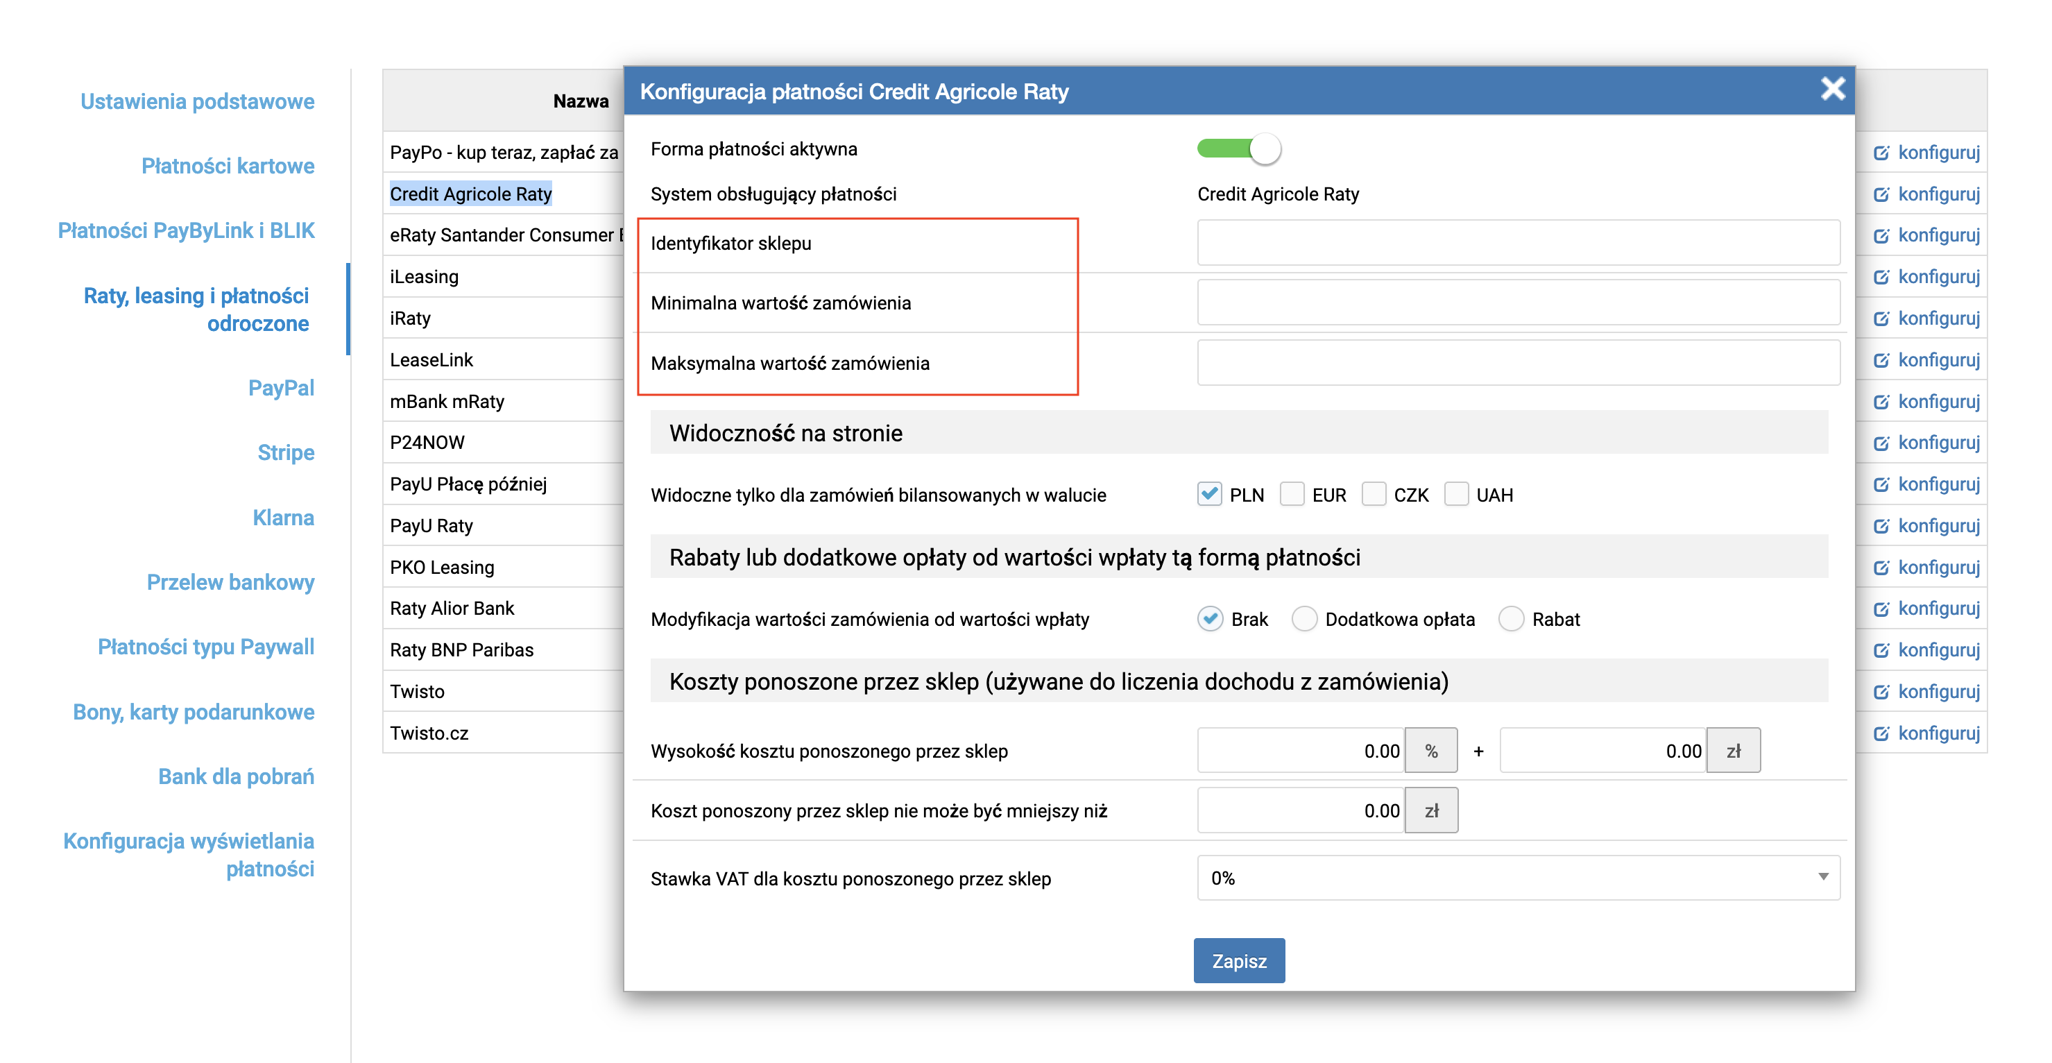
Task: Click the edit icon in the Twisto.cz row
Action: pos(1881,733)
